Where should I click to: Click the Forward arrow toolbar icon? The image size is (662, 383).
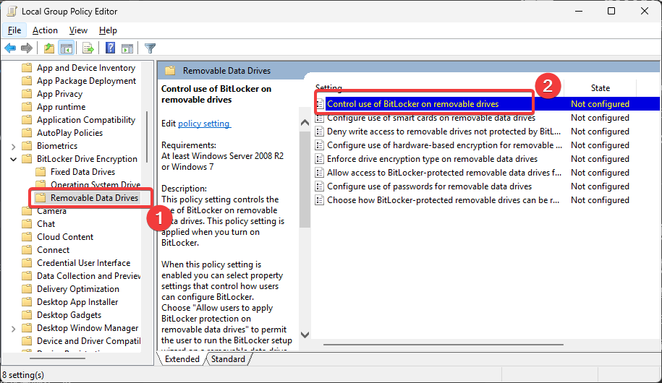(x=27, y=48)
